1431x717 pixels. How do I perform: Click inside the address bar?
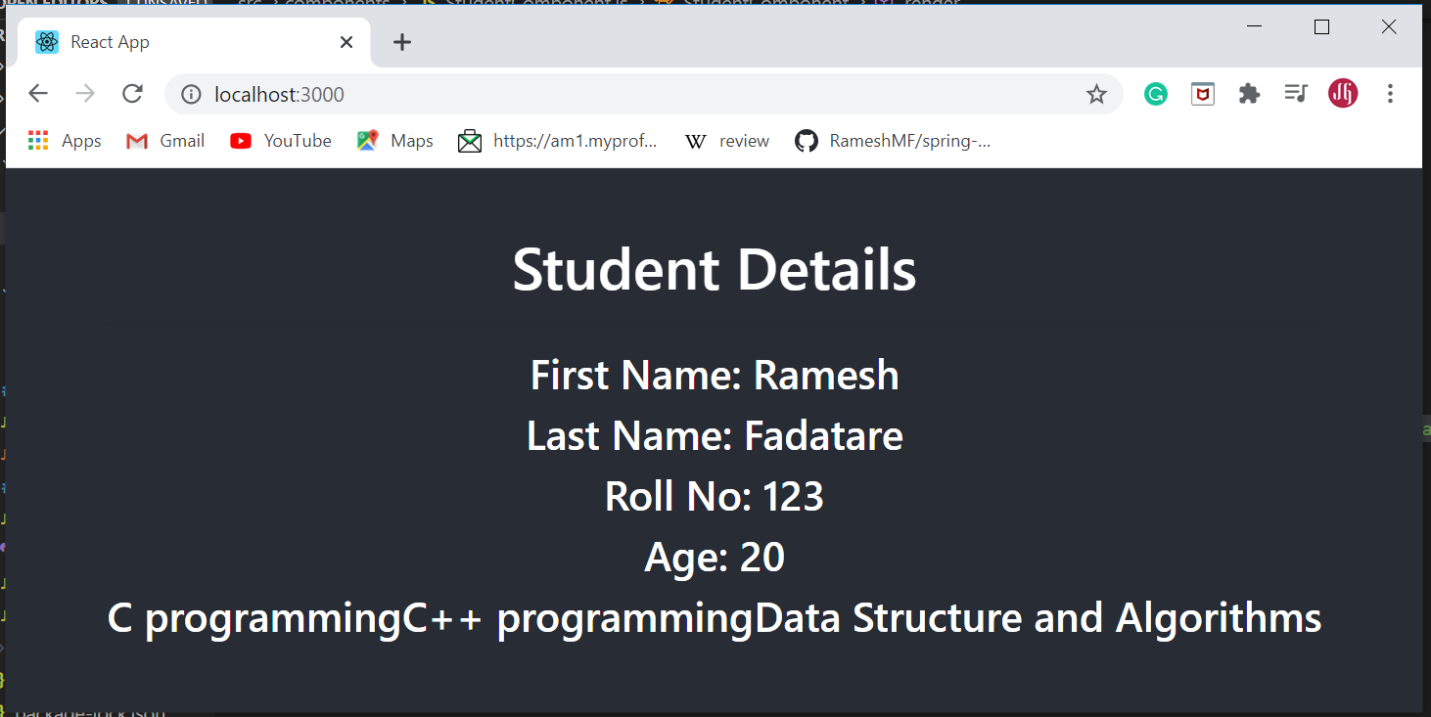pyautogui.click(x=587, y=94)
